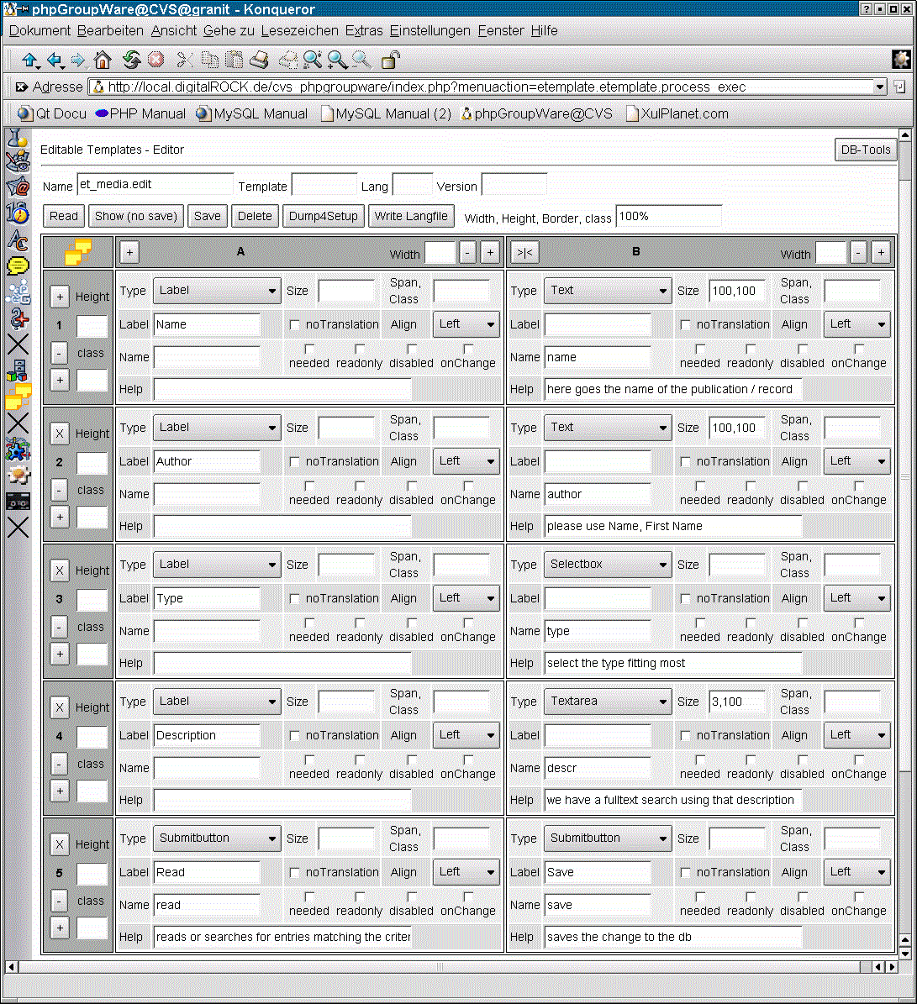This screenshot has width=917, height=1004.
Task: Open the yellow speech bubble sidebar app
Action: [18, 265]
